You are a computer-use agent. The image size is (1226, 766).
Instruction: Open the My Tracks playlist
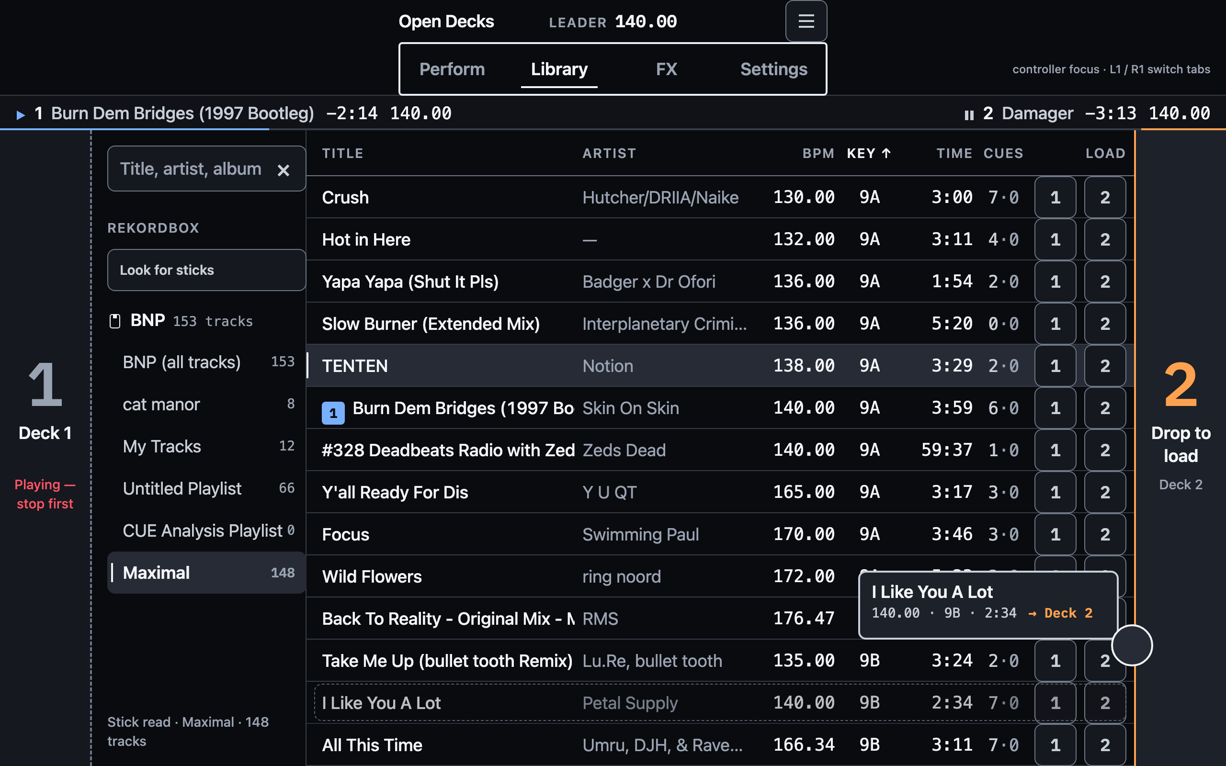tap(207, 446)
